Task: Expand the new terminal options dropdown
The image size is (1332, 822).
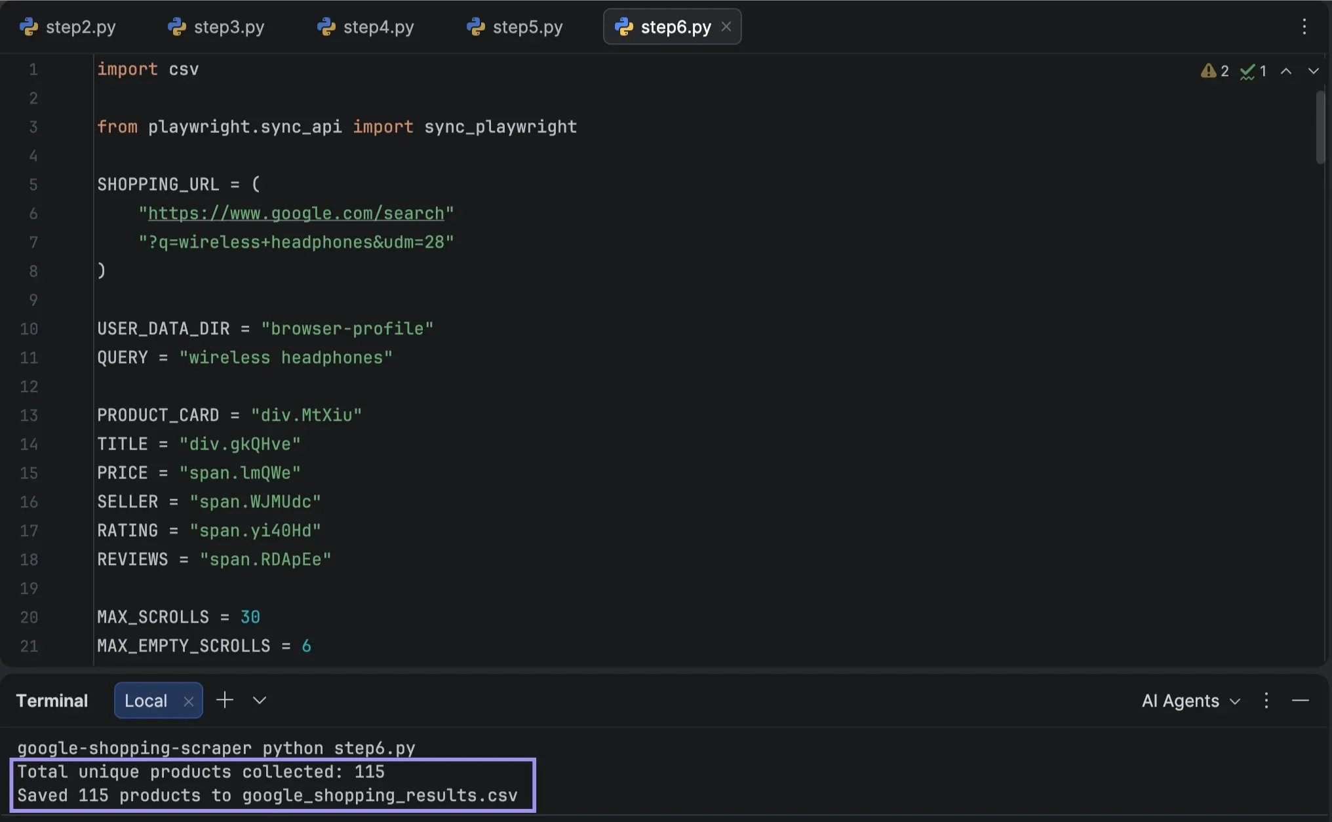Action: [x=260, y=700]
